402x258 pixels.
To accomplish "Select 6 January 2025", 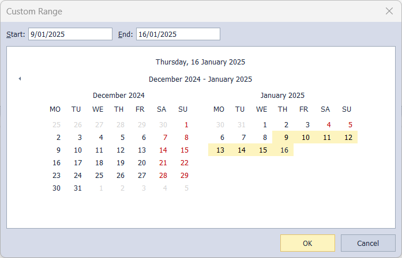I will (x=222, y=137).
